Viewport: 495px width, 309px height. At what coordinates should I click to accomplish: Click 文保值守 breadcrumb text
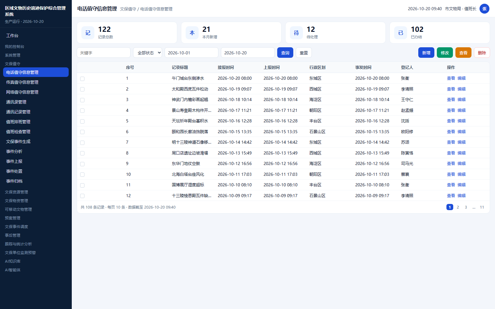point(128,9)
